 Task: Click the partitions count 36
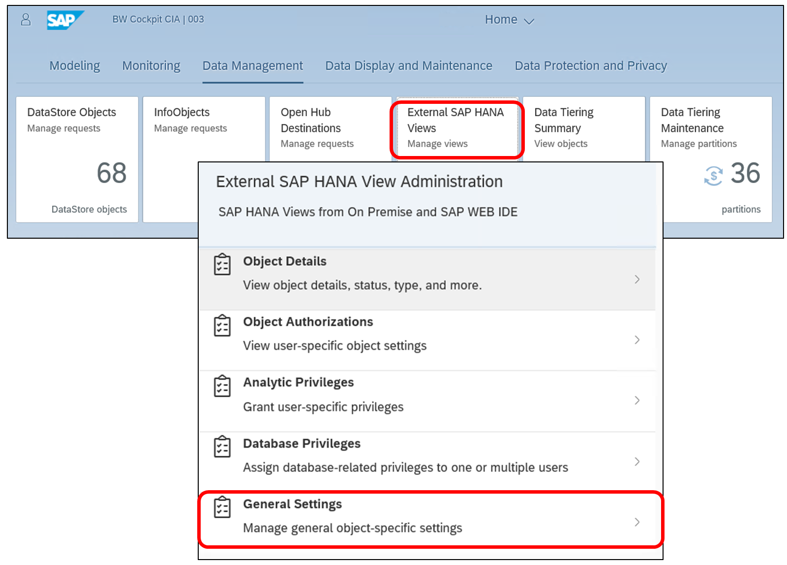tap(746, 173)
